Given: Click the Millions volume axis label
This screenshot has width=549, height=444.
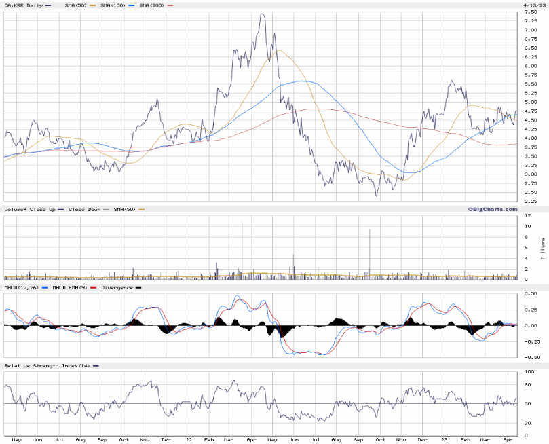Looking at the screenshot, I should coord(542,248).
